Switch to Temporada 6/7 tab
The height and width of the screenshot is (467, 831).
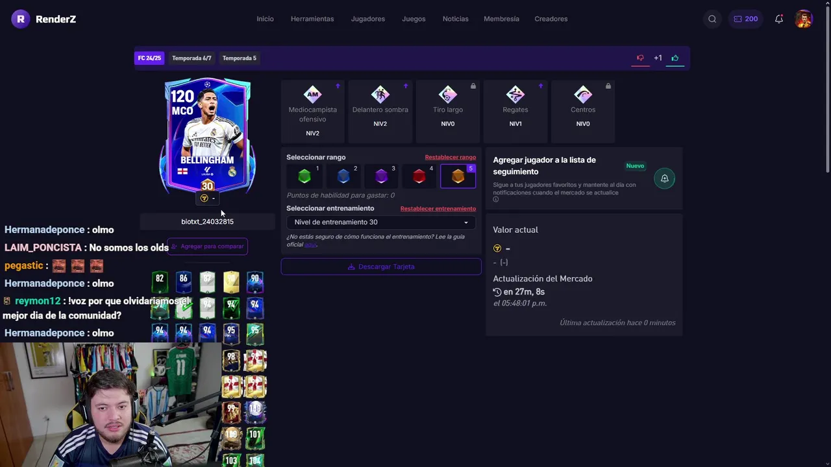192,58
